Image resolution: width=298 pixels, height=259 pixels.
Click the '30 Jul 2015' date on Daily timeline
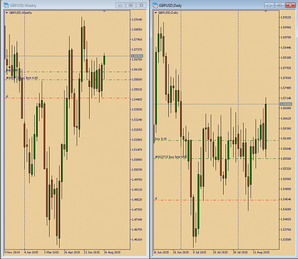click(240, 252)
